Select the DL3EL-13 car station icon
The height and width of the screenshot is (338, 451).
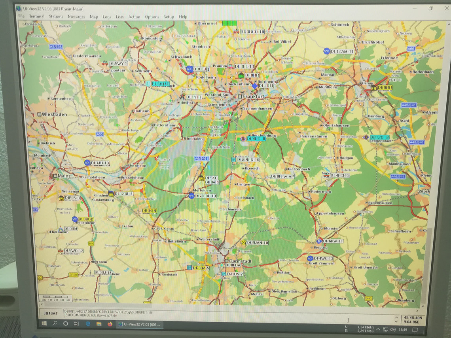pos(231,66)
